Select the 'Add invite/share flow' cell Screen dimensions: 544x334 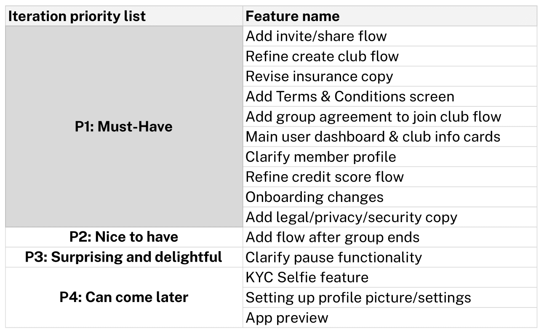[390, 36]
